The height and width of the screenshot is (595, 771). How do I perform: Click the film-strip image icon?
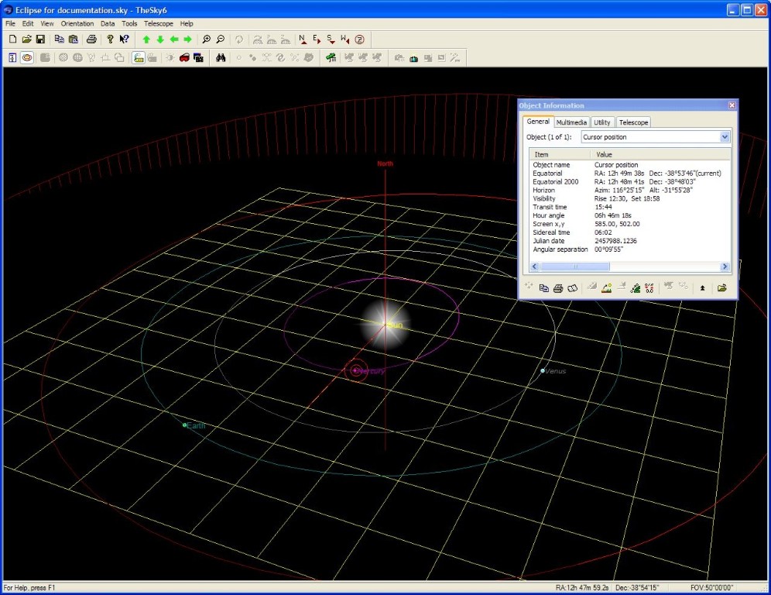pos(199,57)
